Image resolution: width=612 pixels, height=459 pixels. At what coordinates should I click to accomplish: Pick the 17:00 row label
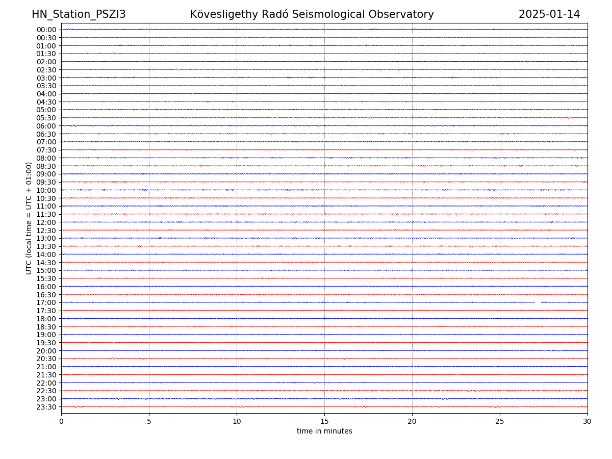pyautogui.click(x=46, y=302)
